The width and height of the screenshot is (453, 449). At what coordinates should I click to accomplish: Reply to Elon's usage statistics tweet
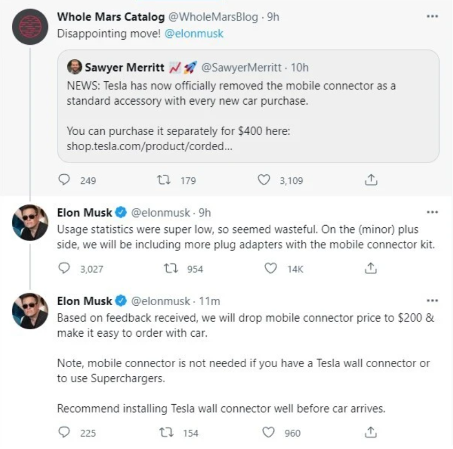click(65, 268)
